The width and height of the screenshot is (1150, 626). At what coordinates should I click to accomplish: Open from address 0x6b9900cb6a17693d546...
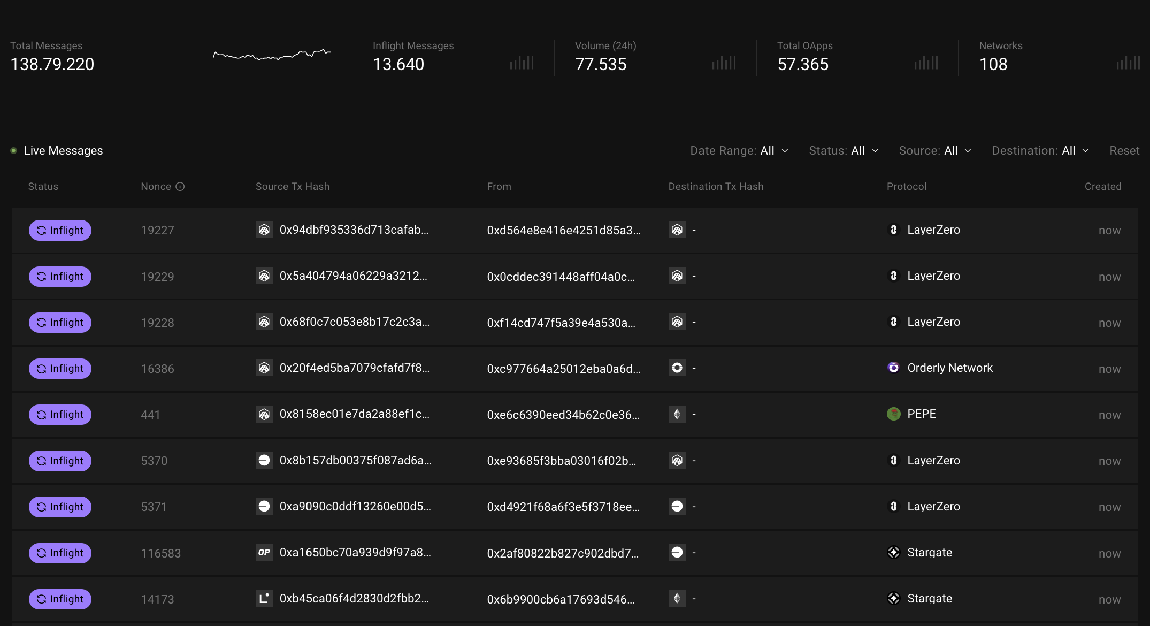[561, 599]
